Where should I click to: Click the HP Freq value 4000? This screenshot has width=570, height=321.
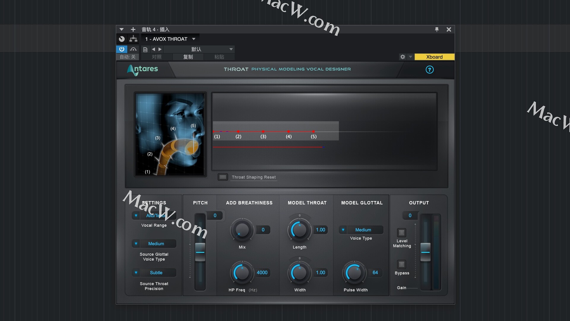(x=262, y=273)
